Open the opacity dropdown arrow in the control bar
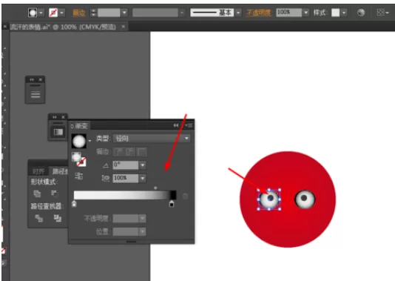 coord(305,13)
